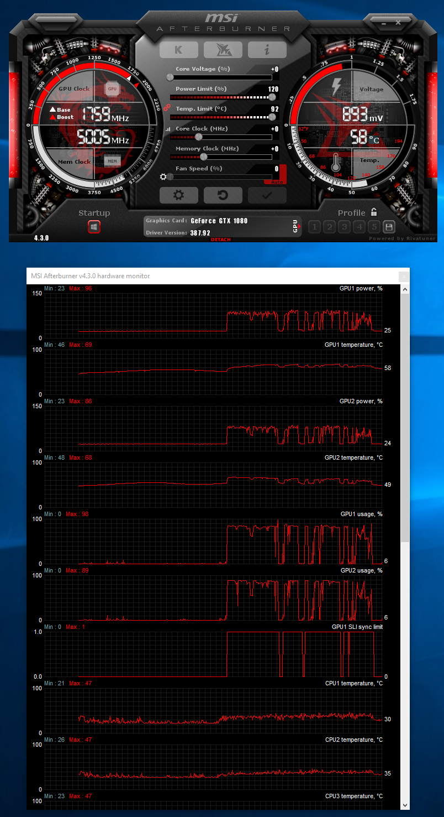Click the Fan Speed slider handle
The height and width of the screenshot is (817, 444).
point(170,176)
